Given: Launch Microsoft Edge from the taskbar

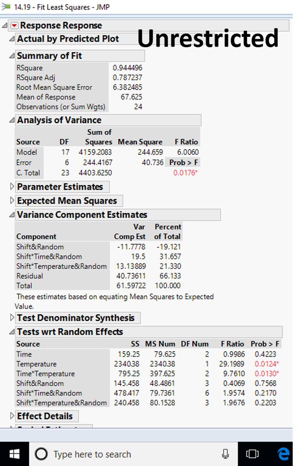Looking at the screenshot, I should pos(283,454).
